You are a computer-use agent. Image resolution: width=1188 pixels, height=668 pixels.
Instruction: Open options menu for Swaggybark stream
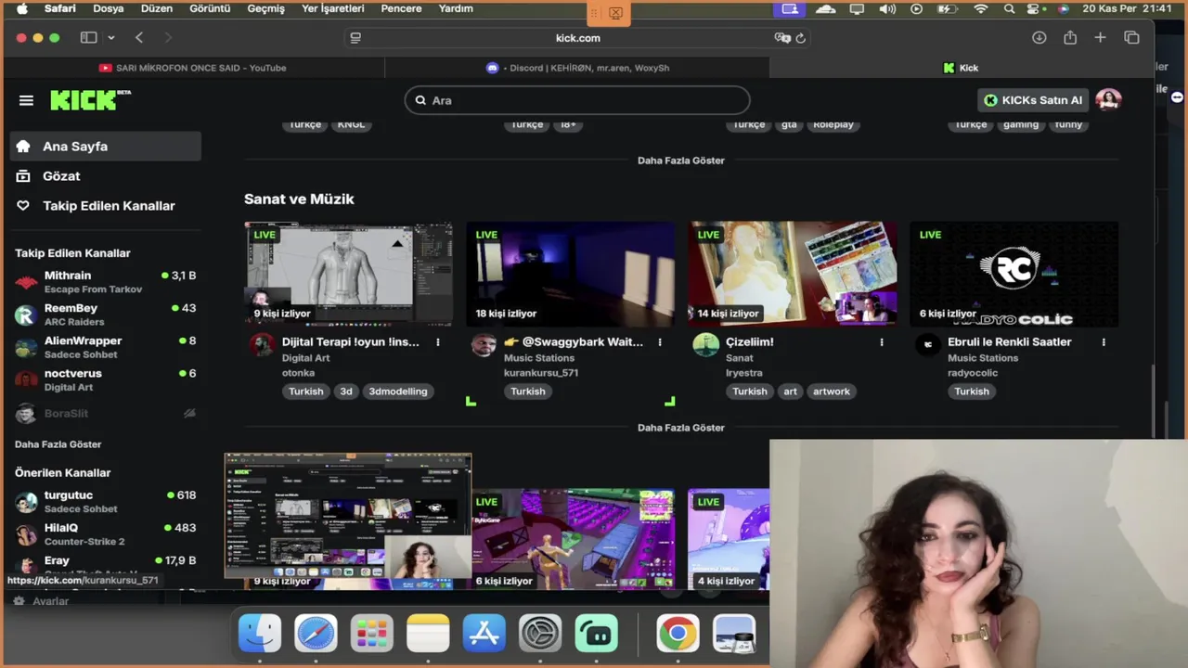point(660,342)
